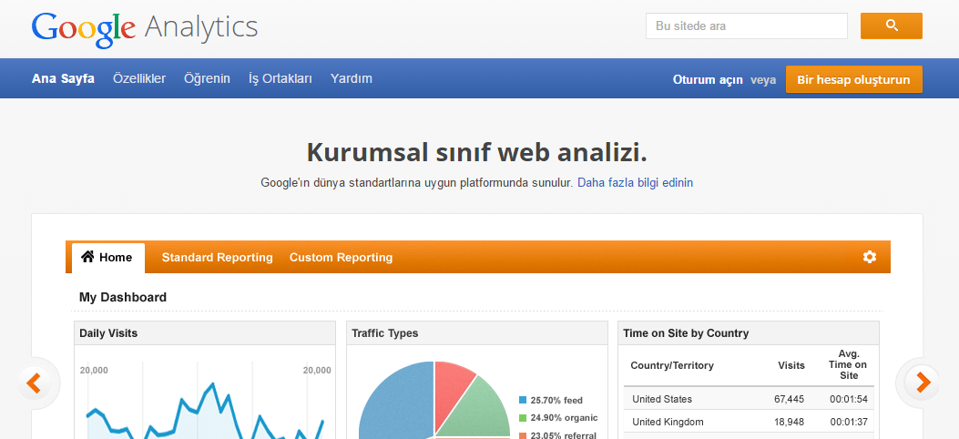959x439 pixels.
Task: Click the orange search magnifier button
Action: [891, 26]
